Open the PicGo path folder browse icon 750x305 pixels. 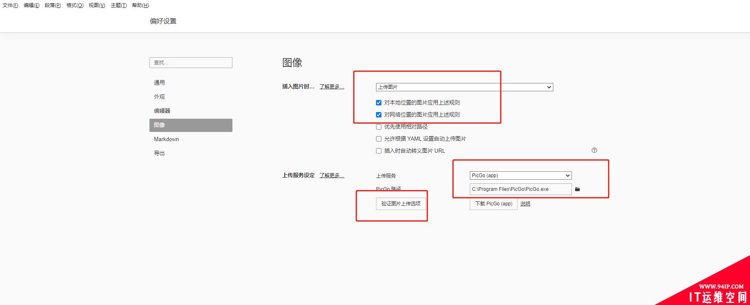(x=577, y=189)
